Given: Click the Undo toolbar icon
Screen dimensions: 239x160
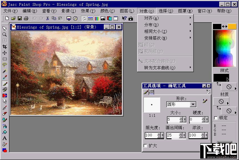Looking at the screenshot, I should point(35,18).
